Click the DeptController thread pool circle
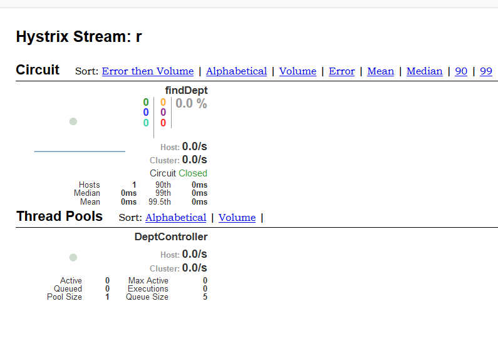 pyautogui.click(x=73, y=257)
